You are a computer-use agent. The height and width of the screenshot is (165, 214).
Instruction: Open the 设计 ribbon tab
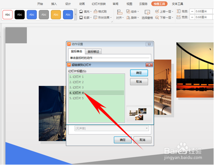[x=68, y=4]
